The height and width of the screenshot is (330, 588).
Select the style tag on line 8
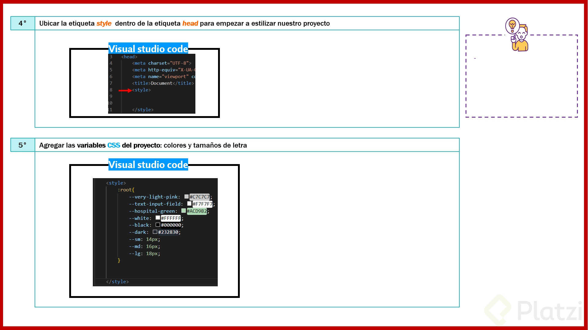click(x=141, y=90)
